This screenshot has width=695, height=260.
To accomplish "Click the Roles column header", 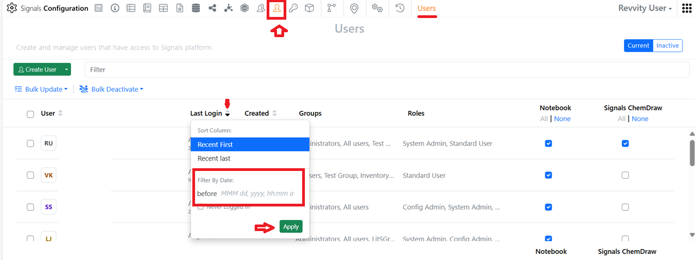I will tap(416, 114).
